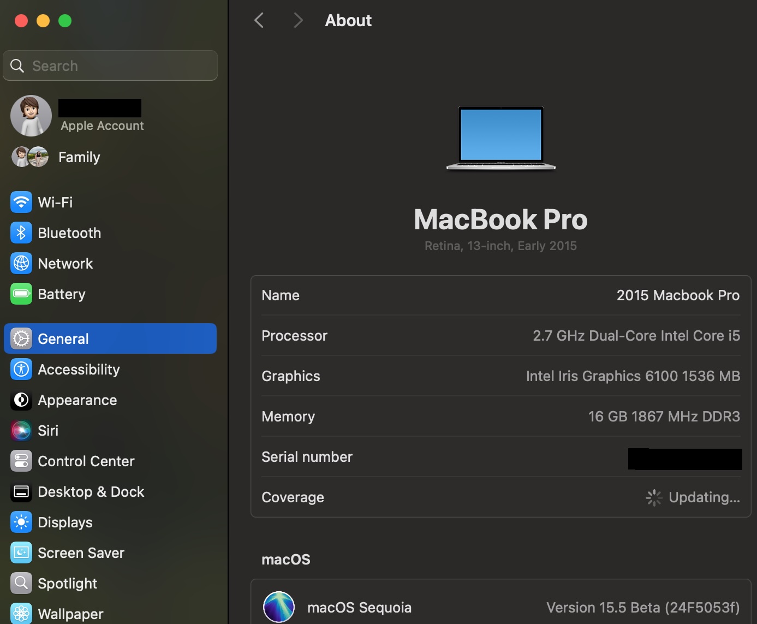
Task: Click the Apple Account avatar picture
Action: point(31,116)
